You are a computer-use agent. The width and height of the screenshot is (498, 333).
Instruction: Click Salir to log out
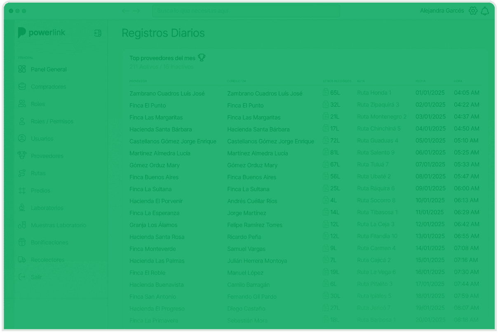[36, 277]
